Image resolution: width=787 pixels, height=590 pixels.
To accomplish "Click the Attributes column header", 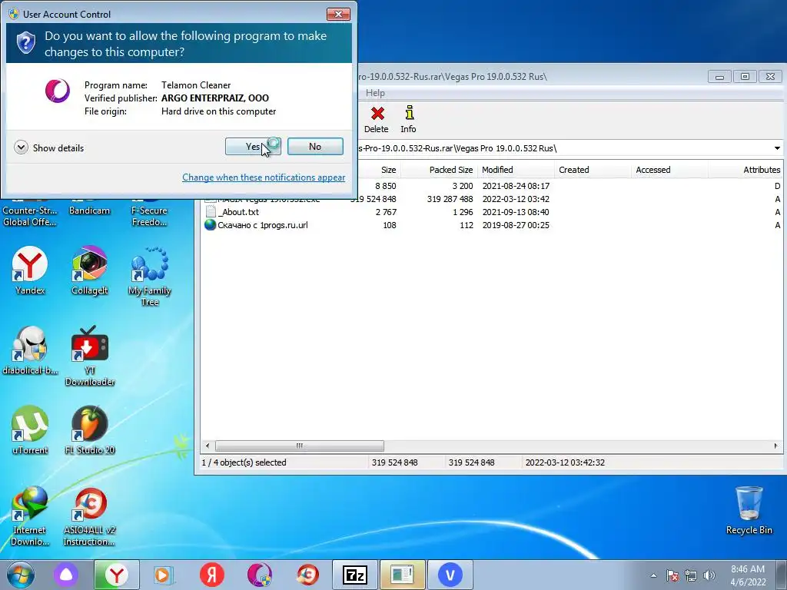I will 745,170.
